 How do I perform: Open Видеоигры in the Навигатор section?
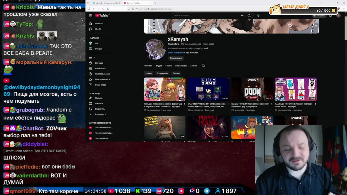[x=100, y=109]
